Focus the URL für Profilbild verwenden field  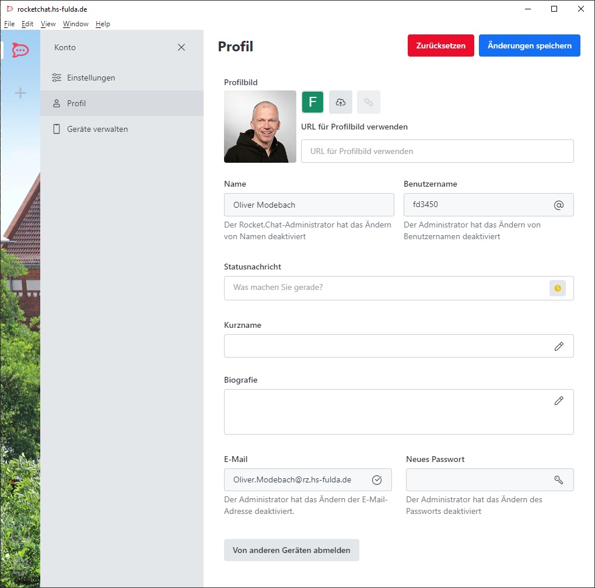437,151
